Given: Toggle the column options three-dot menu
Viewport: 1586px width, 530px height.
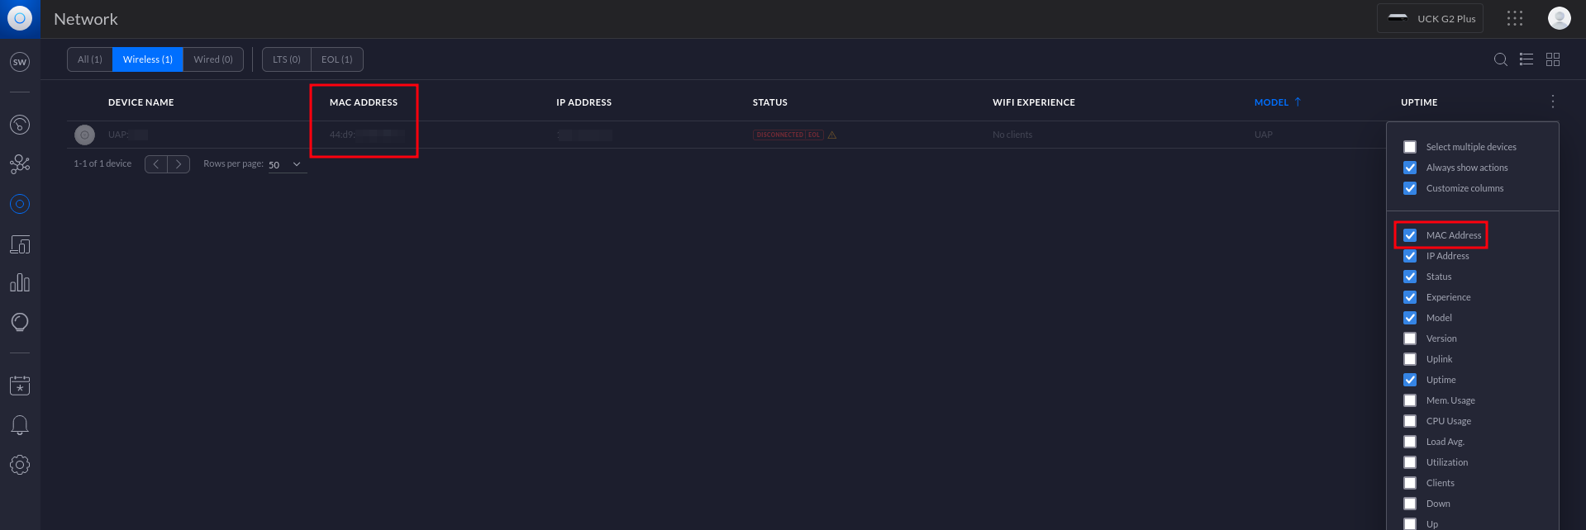Looking at the screenshot, I should (1552, 102).
